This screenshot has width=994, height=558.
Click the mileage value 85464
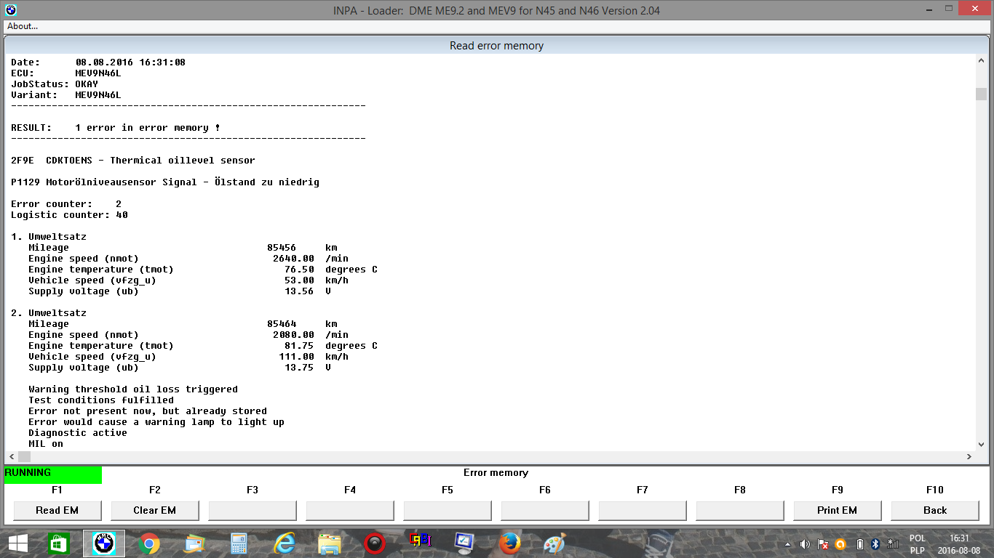[282, 324]
